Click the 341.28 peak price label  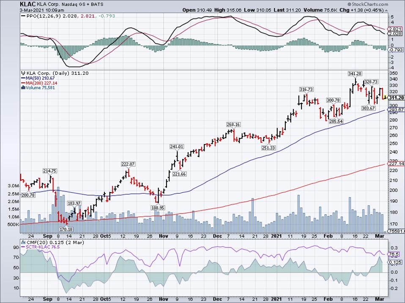tap(355, 74)
